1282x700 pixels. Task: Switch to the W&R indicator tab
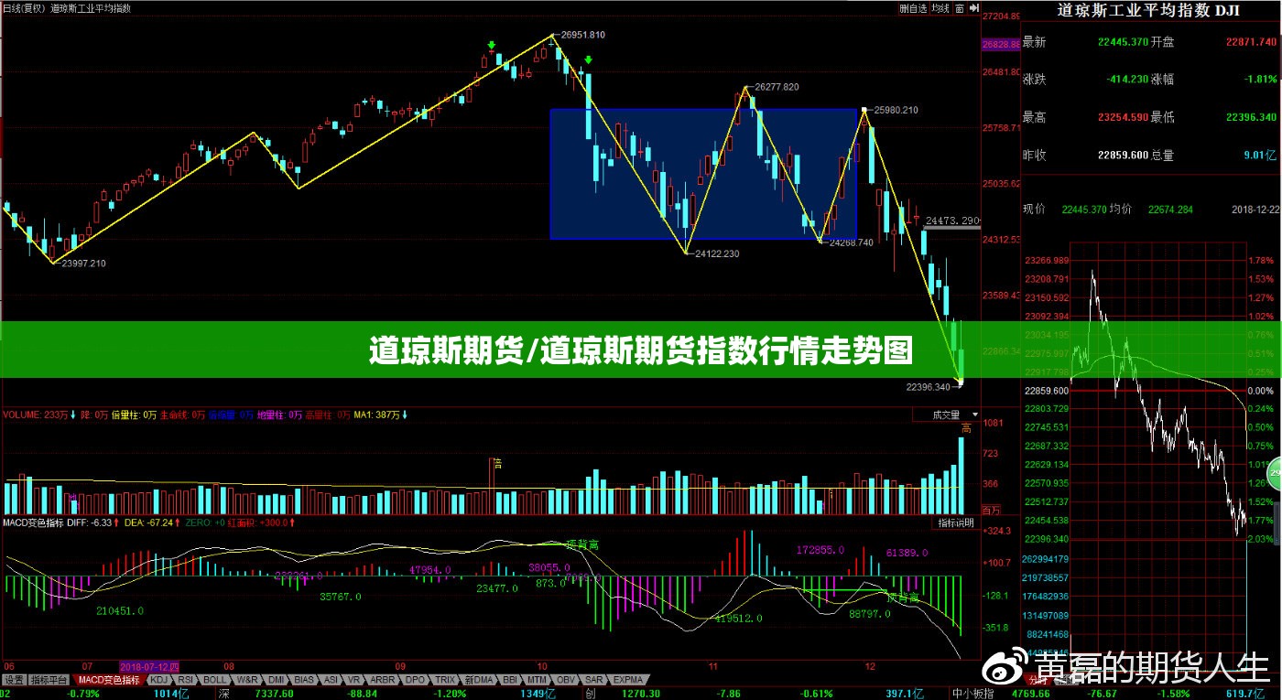click(247, 680)
